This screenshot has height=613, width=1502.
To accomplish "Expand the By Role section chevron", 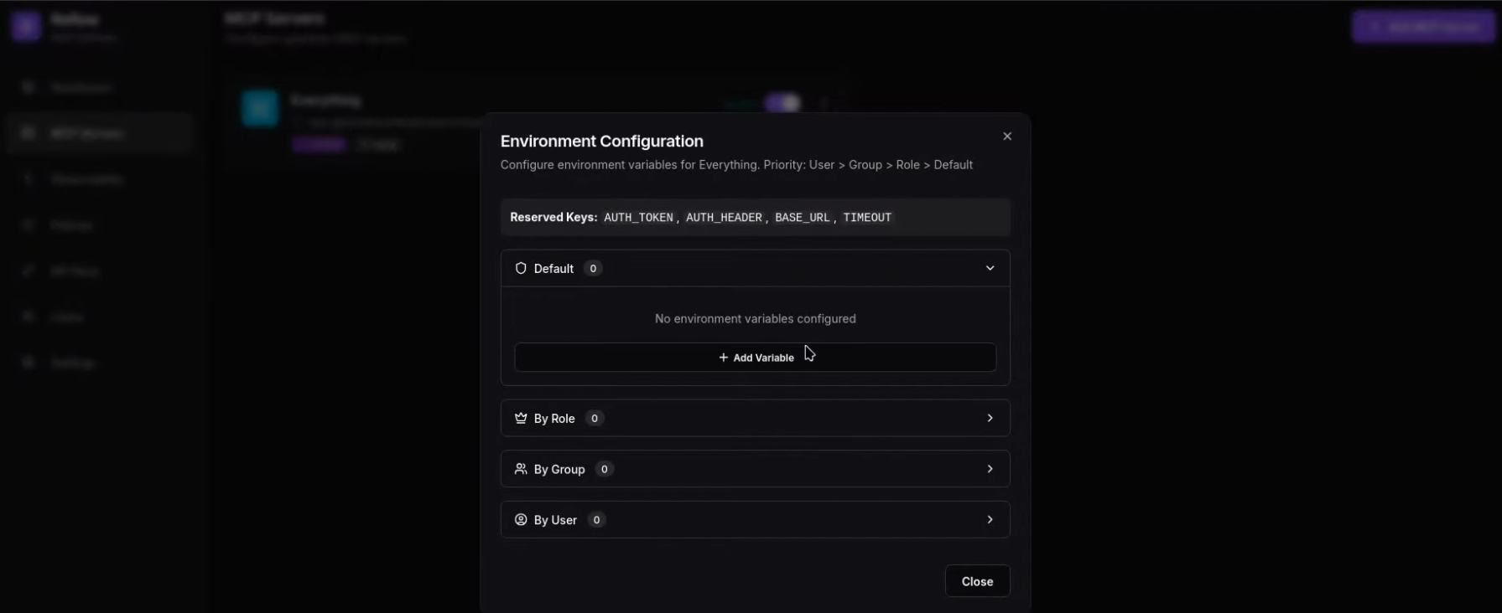I will pos(990,418).
